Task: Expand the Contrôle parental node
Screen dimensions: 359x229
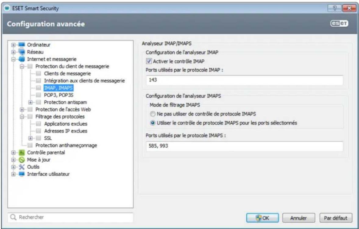Action: pyautogui.click(x=13, y=153)
